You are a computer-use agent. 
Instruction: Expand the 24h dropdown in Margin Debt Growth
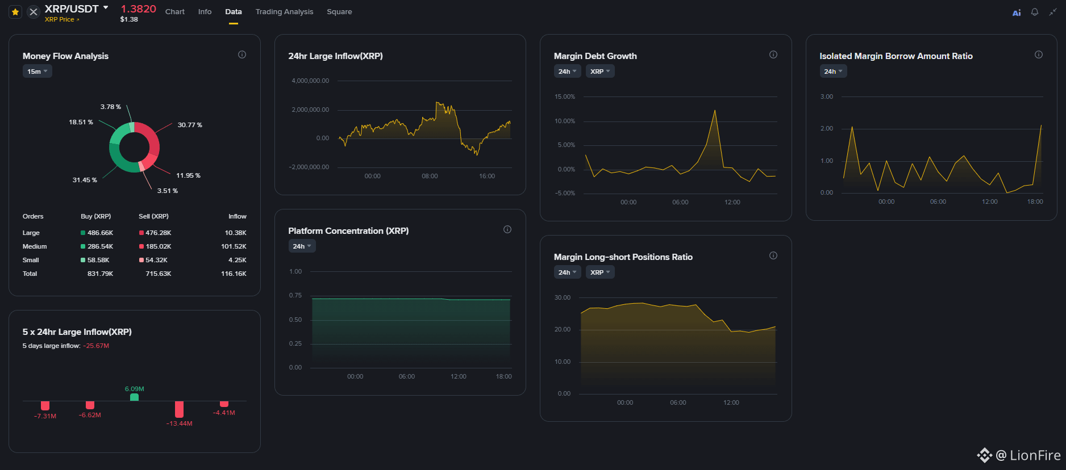[568, 72]
